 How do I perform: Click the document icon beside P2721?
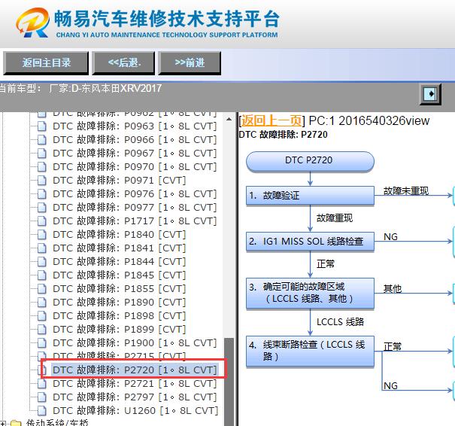coord(42,384)
